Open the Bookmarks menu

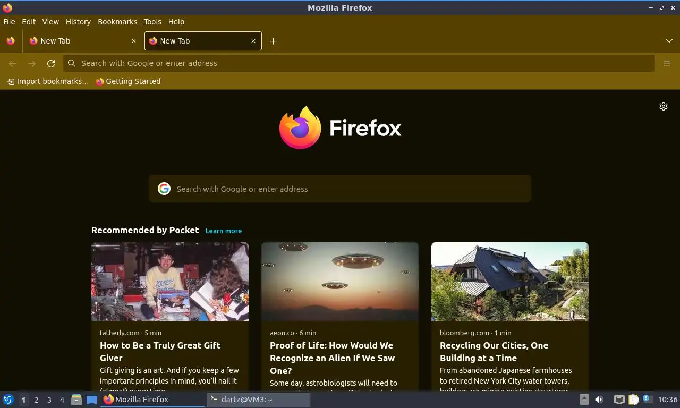coord(117,22)
